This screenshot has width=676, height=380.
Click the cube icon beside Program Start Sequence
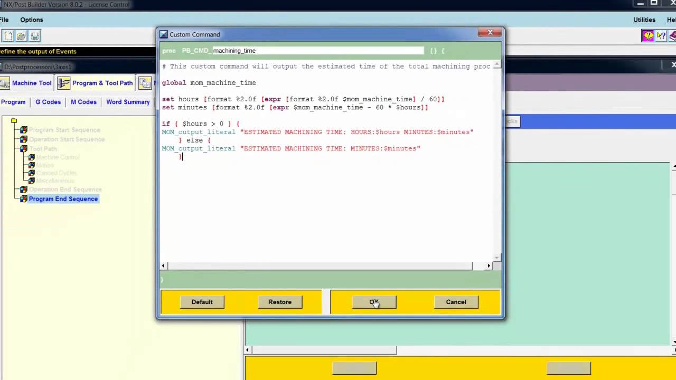24,130
